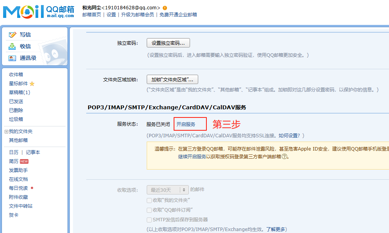
Task: Open the inbox folder "收件箱"
Action: (16, 74)
